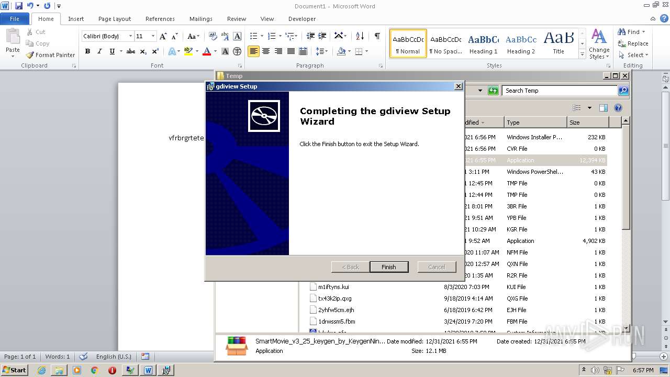The width and height of the screenshot is (670, 377).
Task: Click the Sort icon
Action: click(360, 36)
